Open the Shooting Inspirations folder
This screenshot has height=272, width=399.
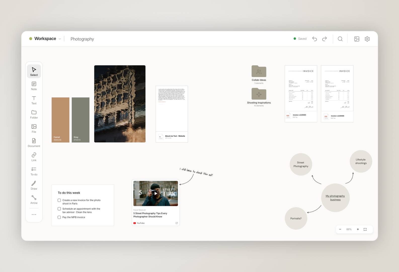tap(259, 94)
